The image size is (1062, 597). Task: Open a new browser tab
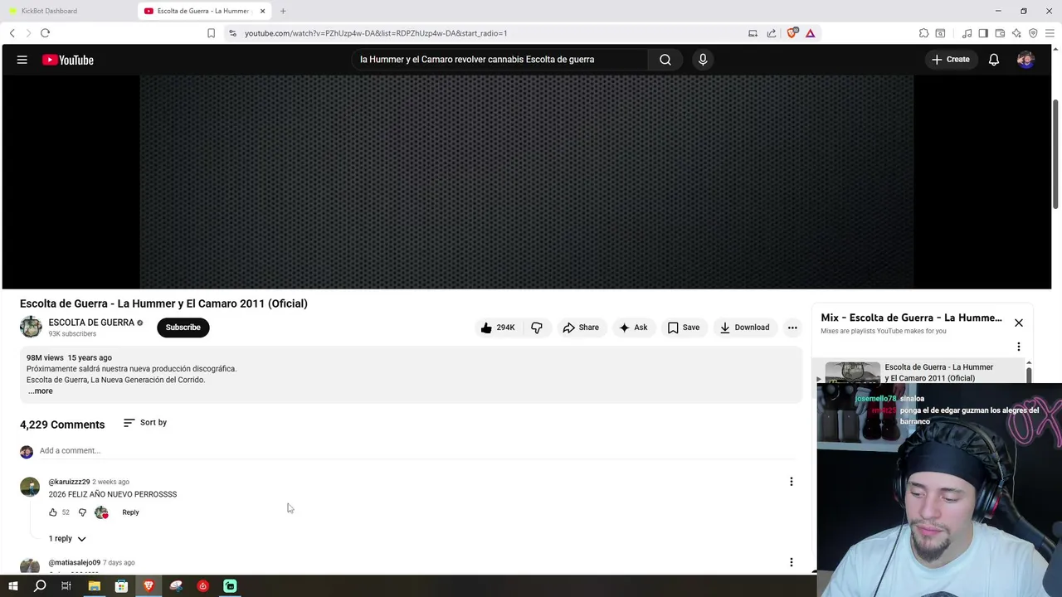pyautogui.click(x=283, y=11)
